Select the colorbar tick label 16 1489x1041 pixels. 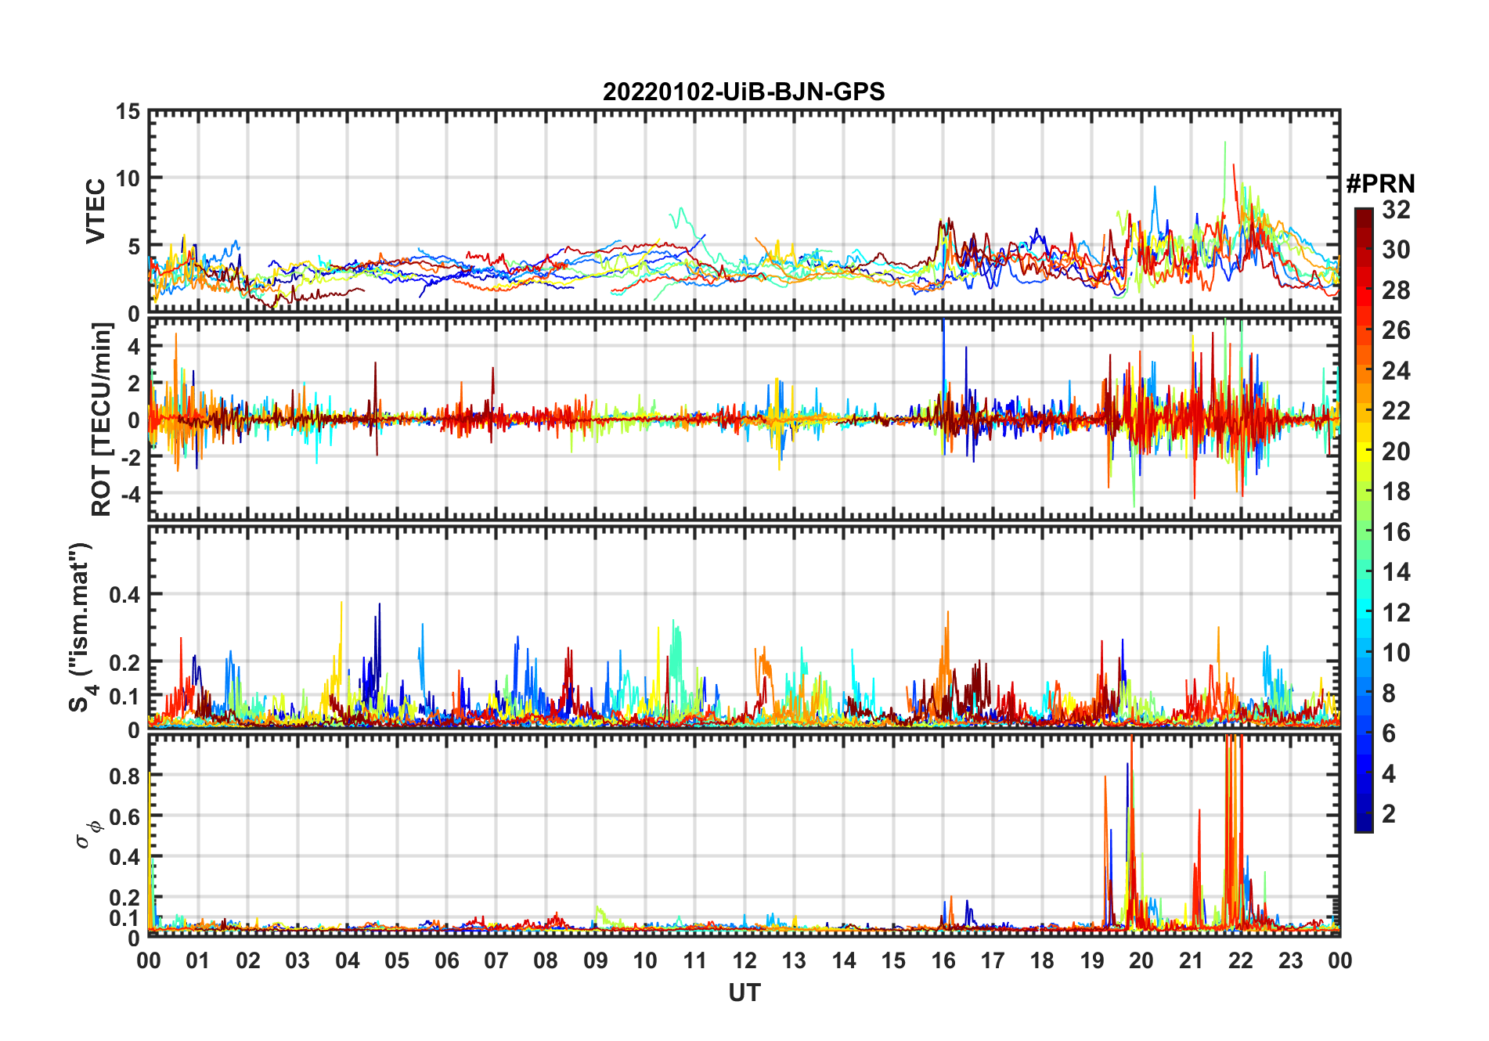1396,532
